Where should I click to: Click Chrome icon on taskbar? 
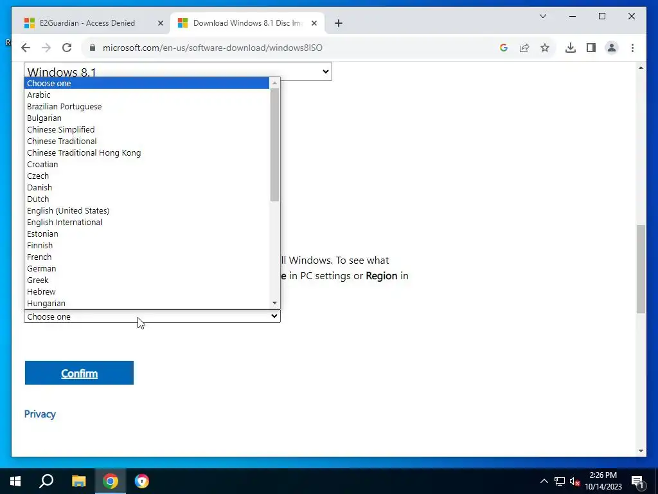[x=111, y=481]
